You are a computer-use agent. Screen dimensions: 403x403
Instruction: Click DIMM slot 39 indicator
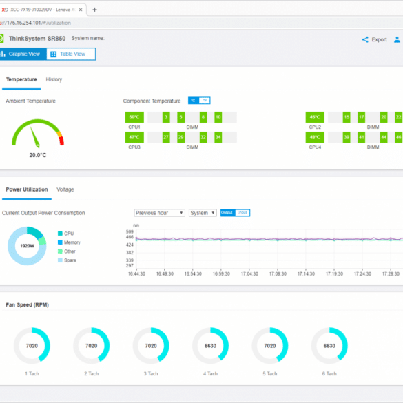[x=347, y=137]
